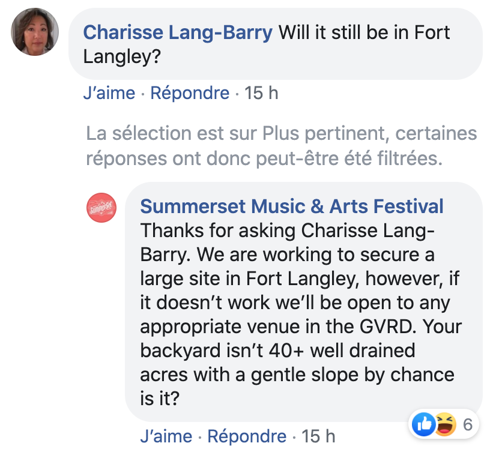Click "Thanks for asking" in the festival reply
This screenshot has width=502, height=461.
pyautogui.click(x=217, y=230)
